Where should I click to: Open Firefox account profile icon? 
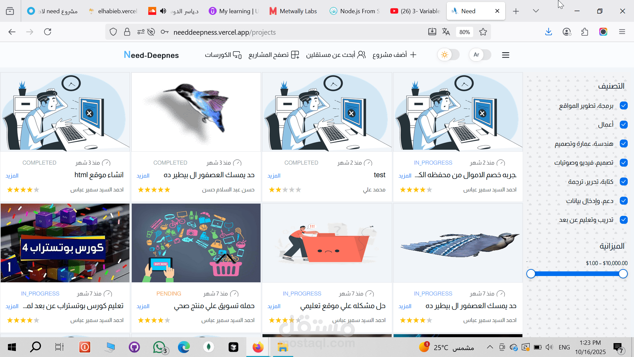tap(567, 32)
